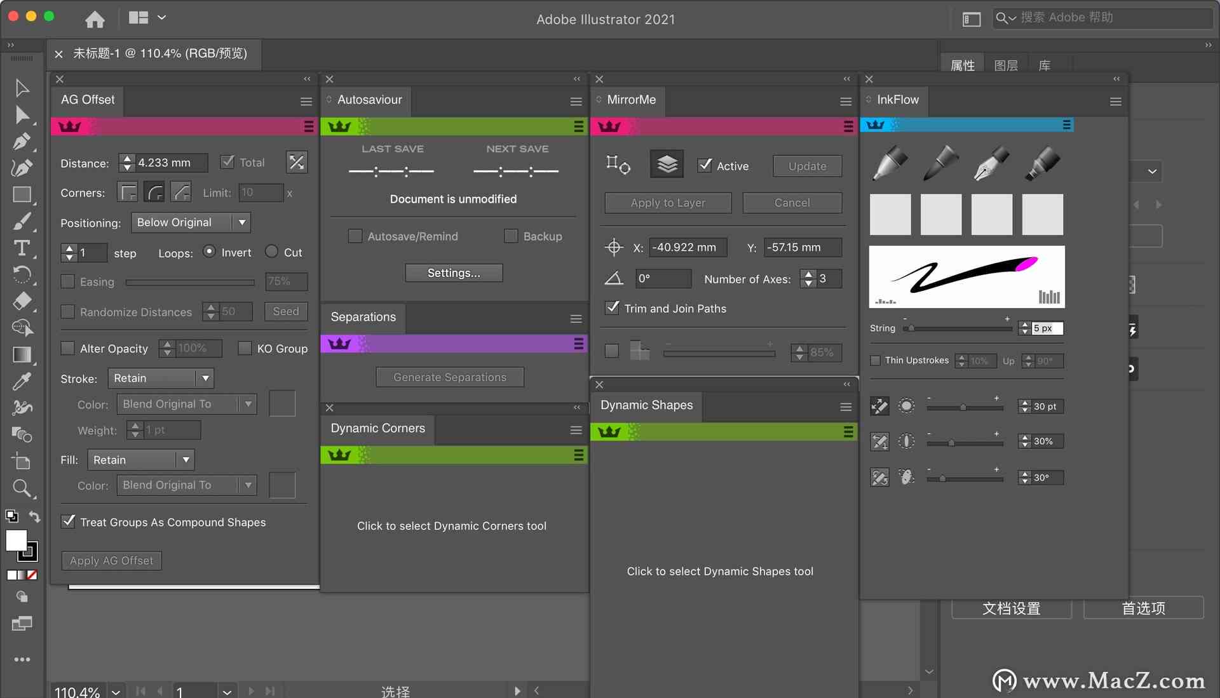Click MirrorMe tool icon

pyautogui.click(x=618, y=164)
